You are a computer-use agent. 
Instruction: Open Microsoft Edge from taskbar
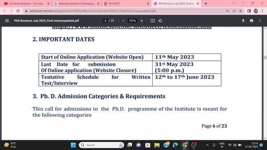point(175,145)
